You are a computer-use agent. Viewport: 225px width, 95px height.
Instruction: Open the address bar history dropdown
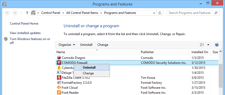click(x=154, y=13)
